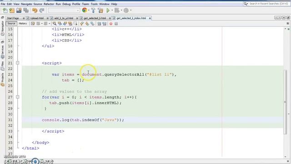Click the Find Previous Occurrence icon
This screenshot has height=164, width=291.
coord(60,24)
